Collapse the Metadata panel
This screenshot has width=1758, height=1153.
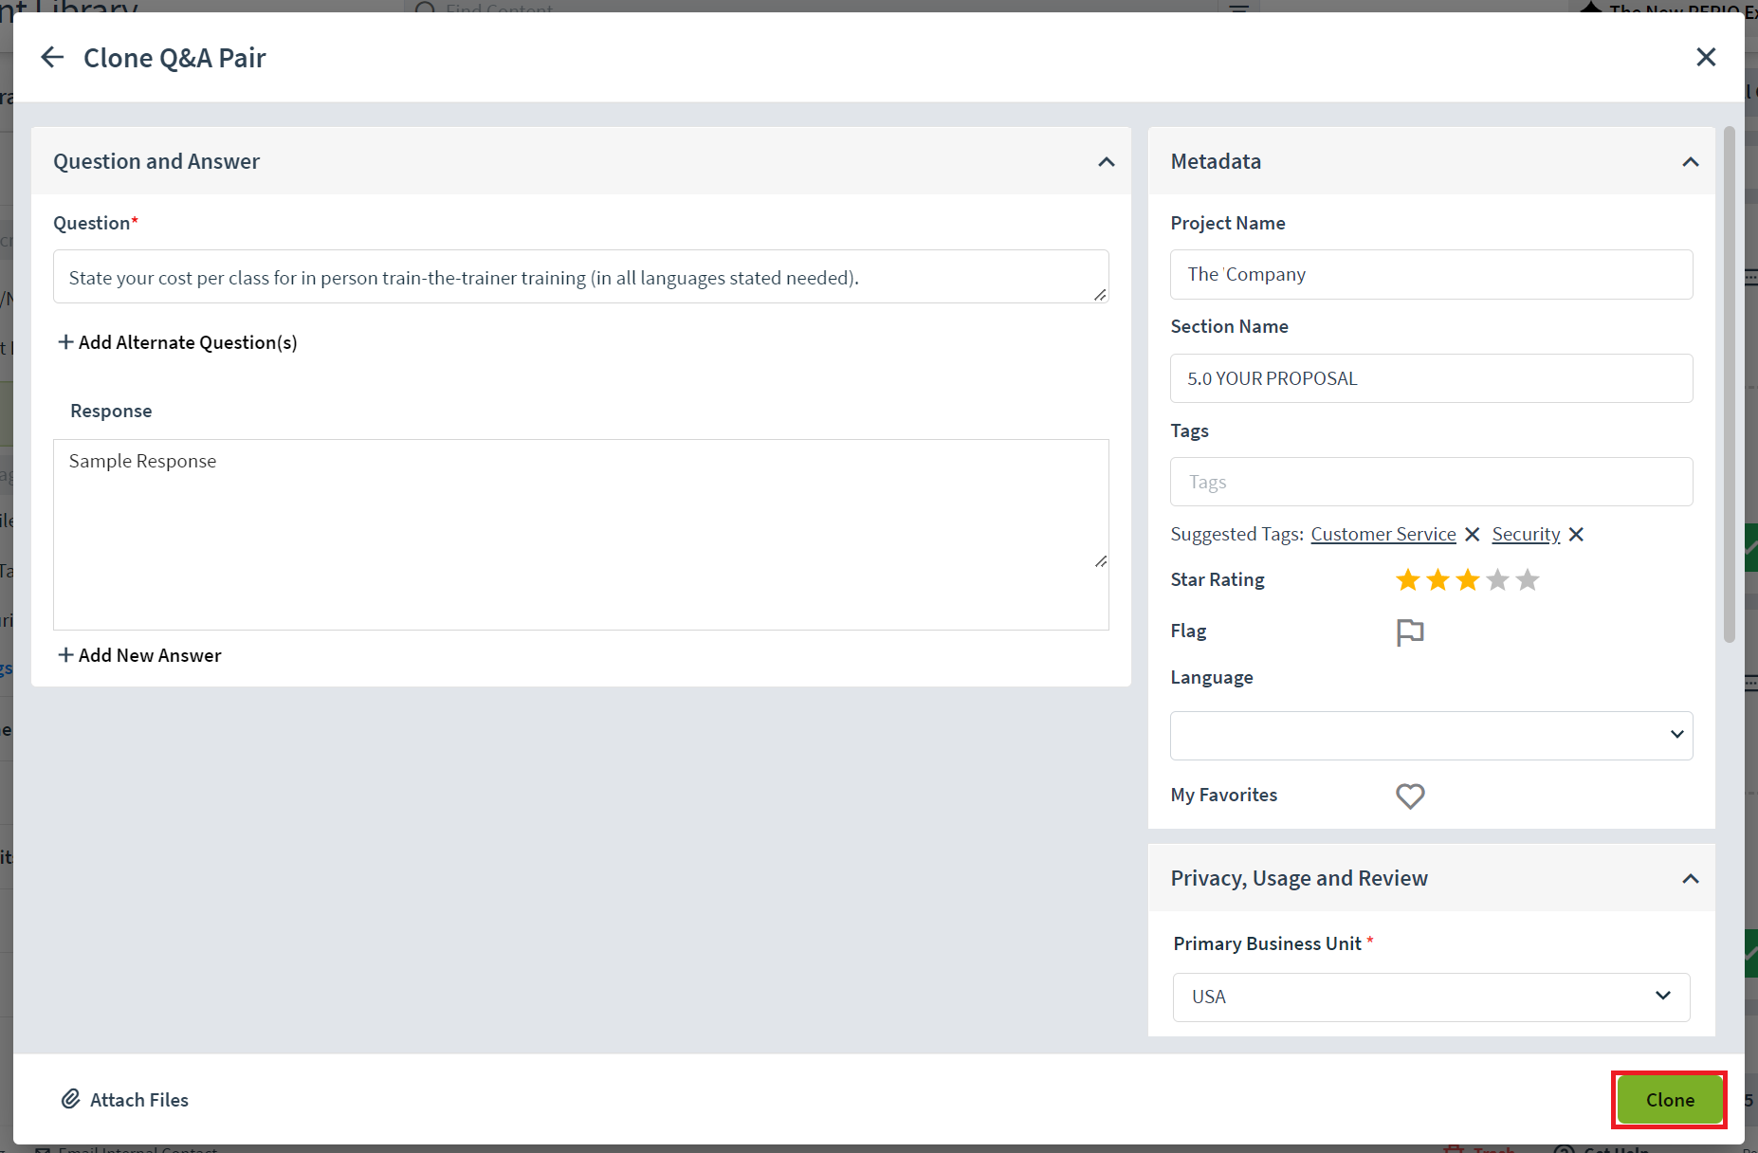tap(1690, 162)
